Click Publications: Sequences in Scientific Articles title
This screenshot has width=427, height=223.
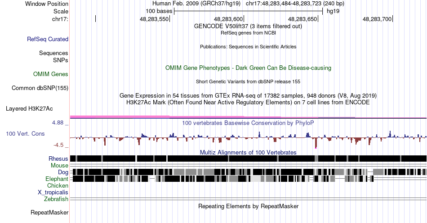pyautogui.click(x=248, y=47)
